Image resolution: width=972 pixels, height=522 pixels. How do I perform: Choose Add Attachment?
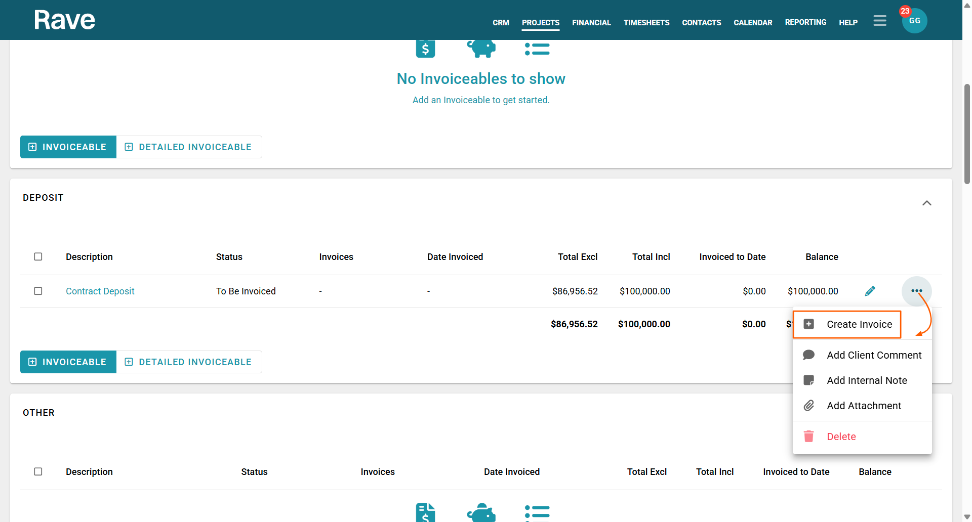pos(862,406)
